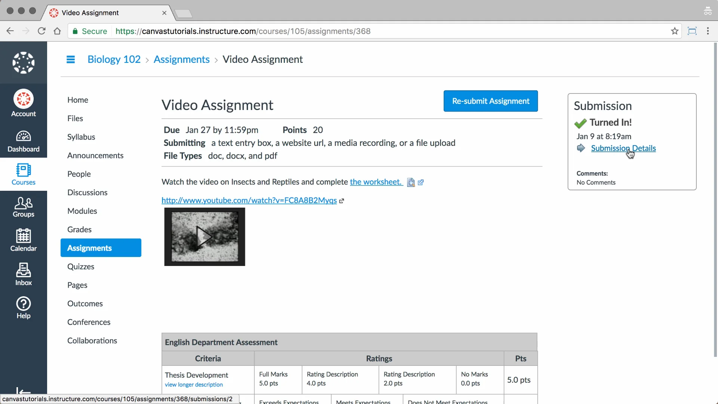Follow the YouTube video URL link
Image resolution: width=718 pixels, height=404 pixels.
[249, 201]
